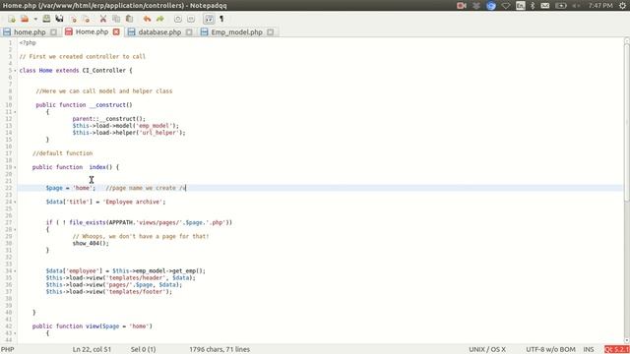This screenshot has height=354, width=630.
Task: Click the vertical scrollbar thumb of the editor
Action: coord(627,122)
